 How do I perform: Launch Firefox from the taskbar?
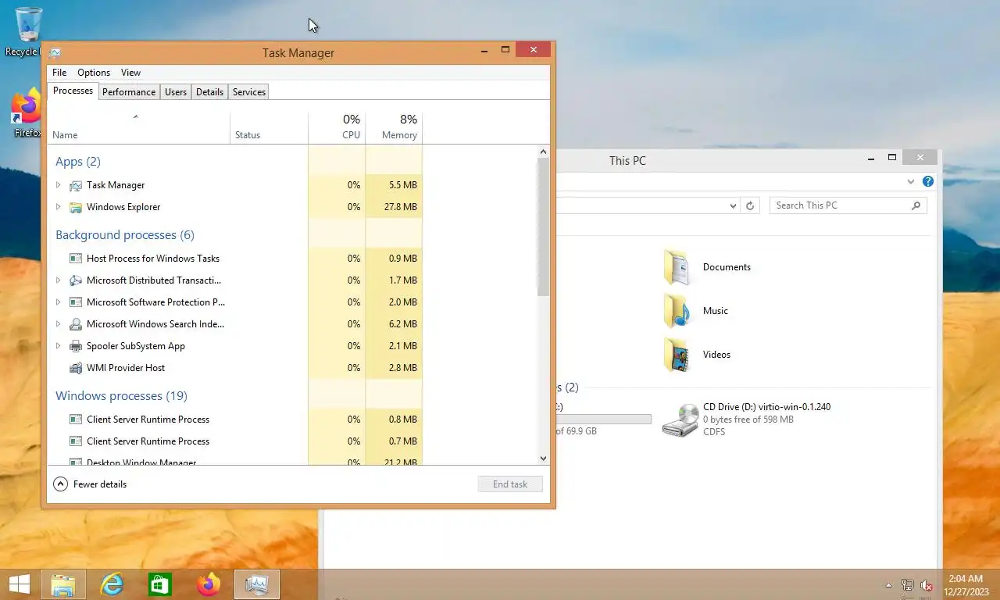(209, 584)
